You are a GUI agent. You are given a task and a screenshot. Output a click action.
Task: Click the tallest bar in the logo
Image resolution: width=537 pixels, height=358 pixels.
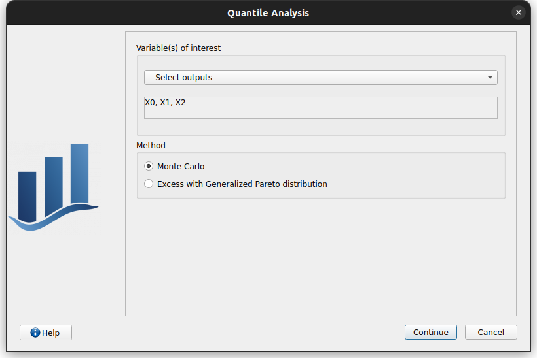tap(79, 173)
